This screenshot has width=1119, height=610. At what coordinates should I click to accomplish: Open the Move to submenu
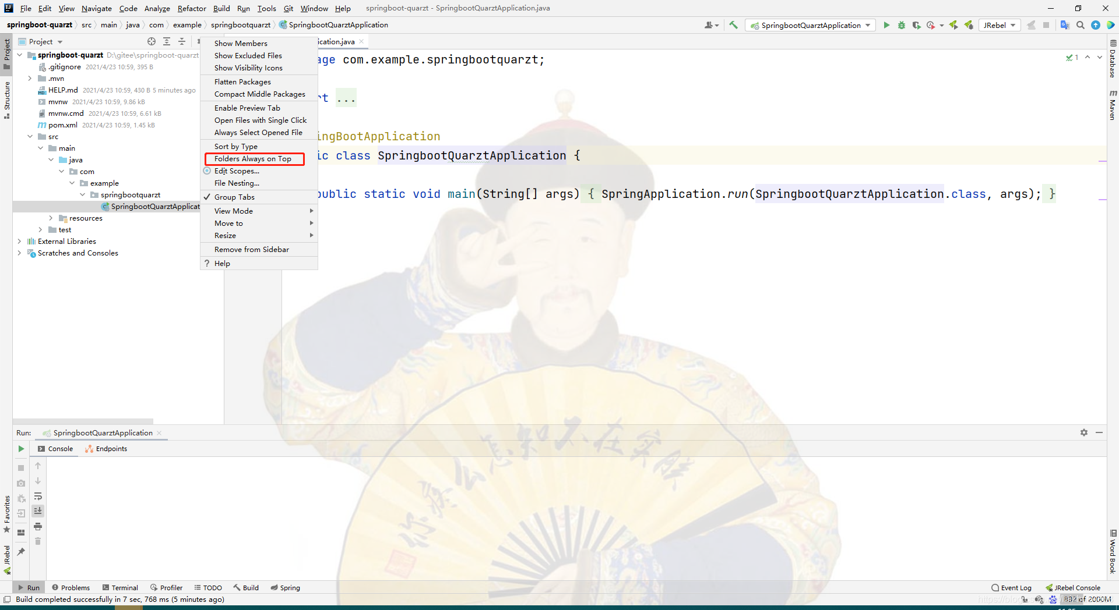[x=259, y=223]
